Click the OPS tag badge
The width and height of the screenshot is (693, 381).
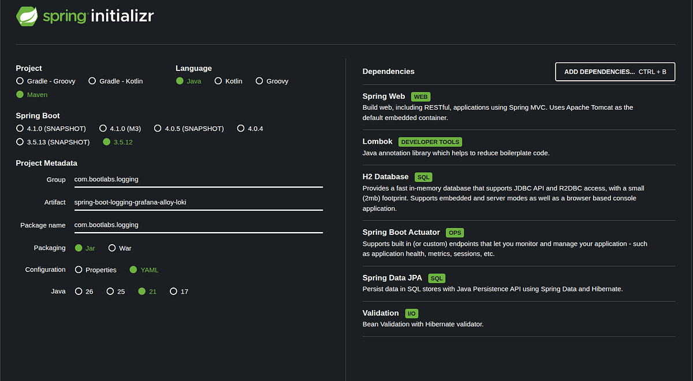(454, 233)
